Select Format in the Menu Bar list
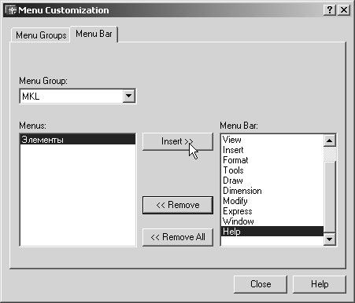 [x=272, y=160]
